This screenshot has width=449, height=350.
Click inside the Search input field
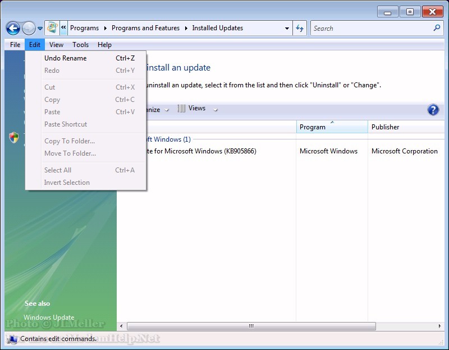370,28
